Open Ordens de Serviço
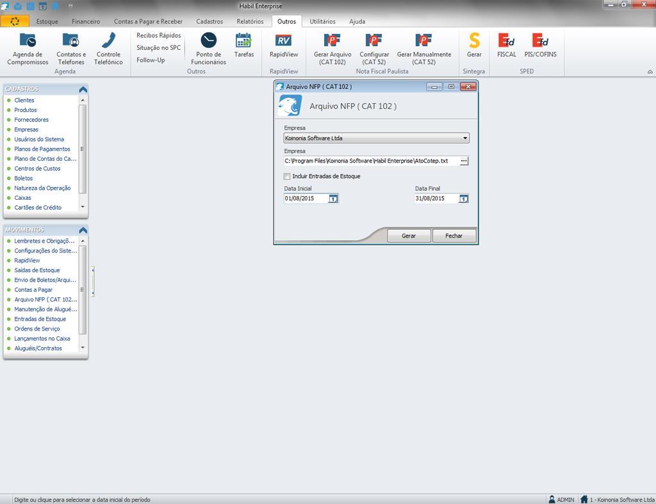The image size is (656, 504). [x=37, y=329]
